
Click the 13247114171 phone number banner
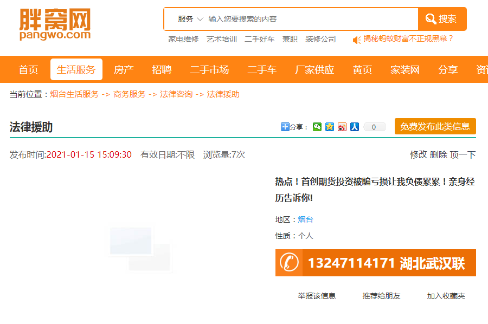pos(376,263)
